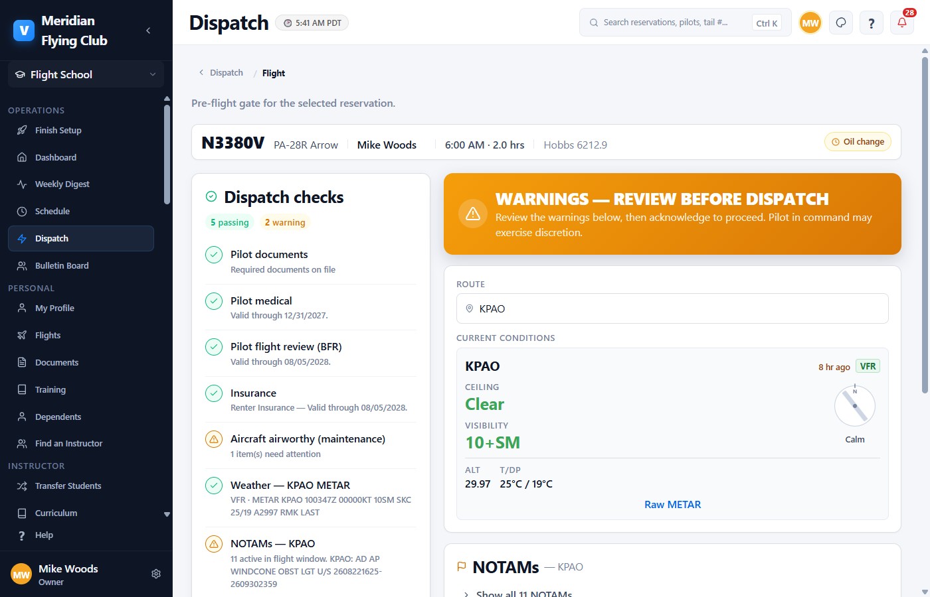Click the Transfer Students shuffle icon
930x597 pixels.
22,486
